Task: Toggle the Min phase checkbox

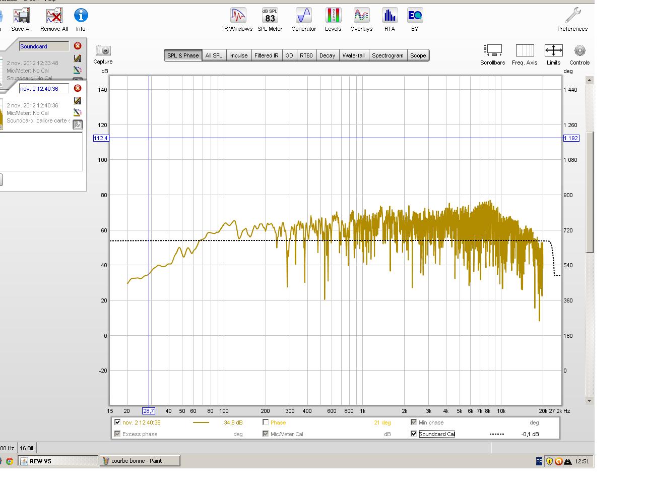Action: click(414, 422)
